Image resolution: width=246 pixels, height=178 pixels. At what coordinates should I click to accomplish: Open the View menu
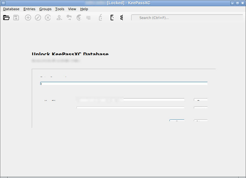(x=72, y=9)
